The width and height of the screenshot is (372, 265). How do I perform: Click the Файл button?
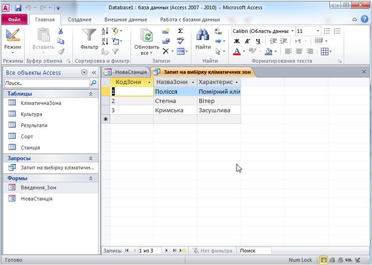tap(14, 19)
